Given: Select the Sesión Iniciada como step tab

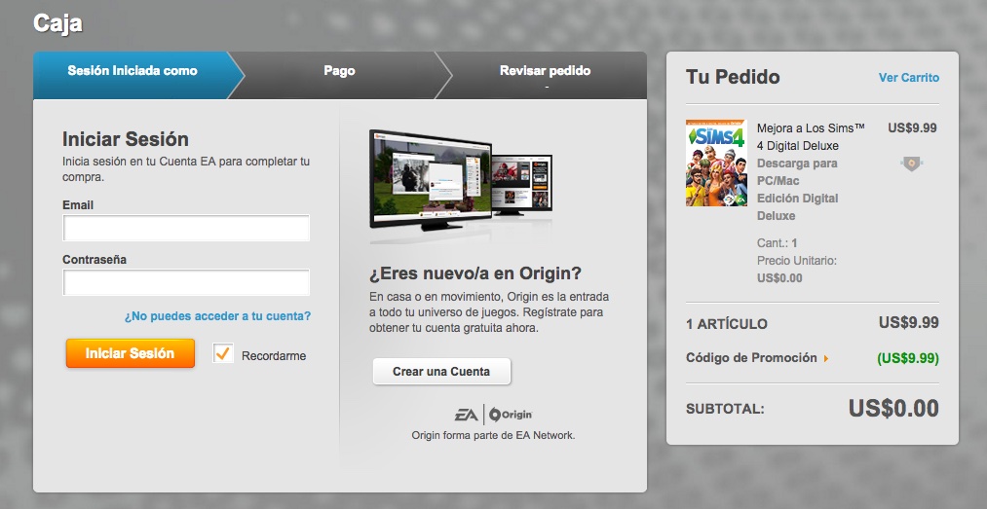Looking at the screenshot, I should [x=133, y=75].
